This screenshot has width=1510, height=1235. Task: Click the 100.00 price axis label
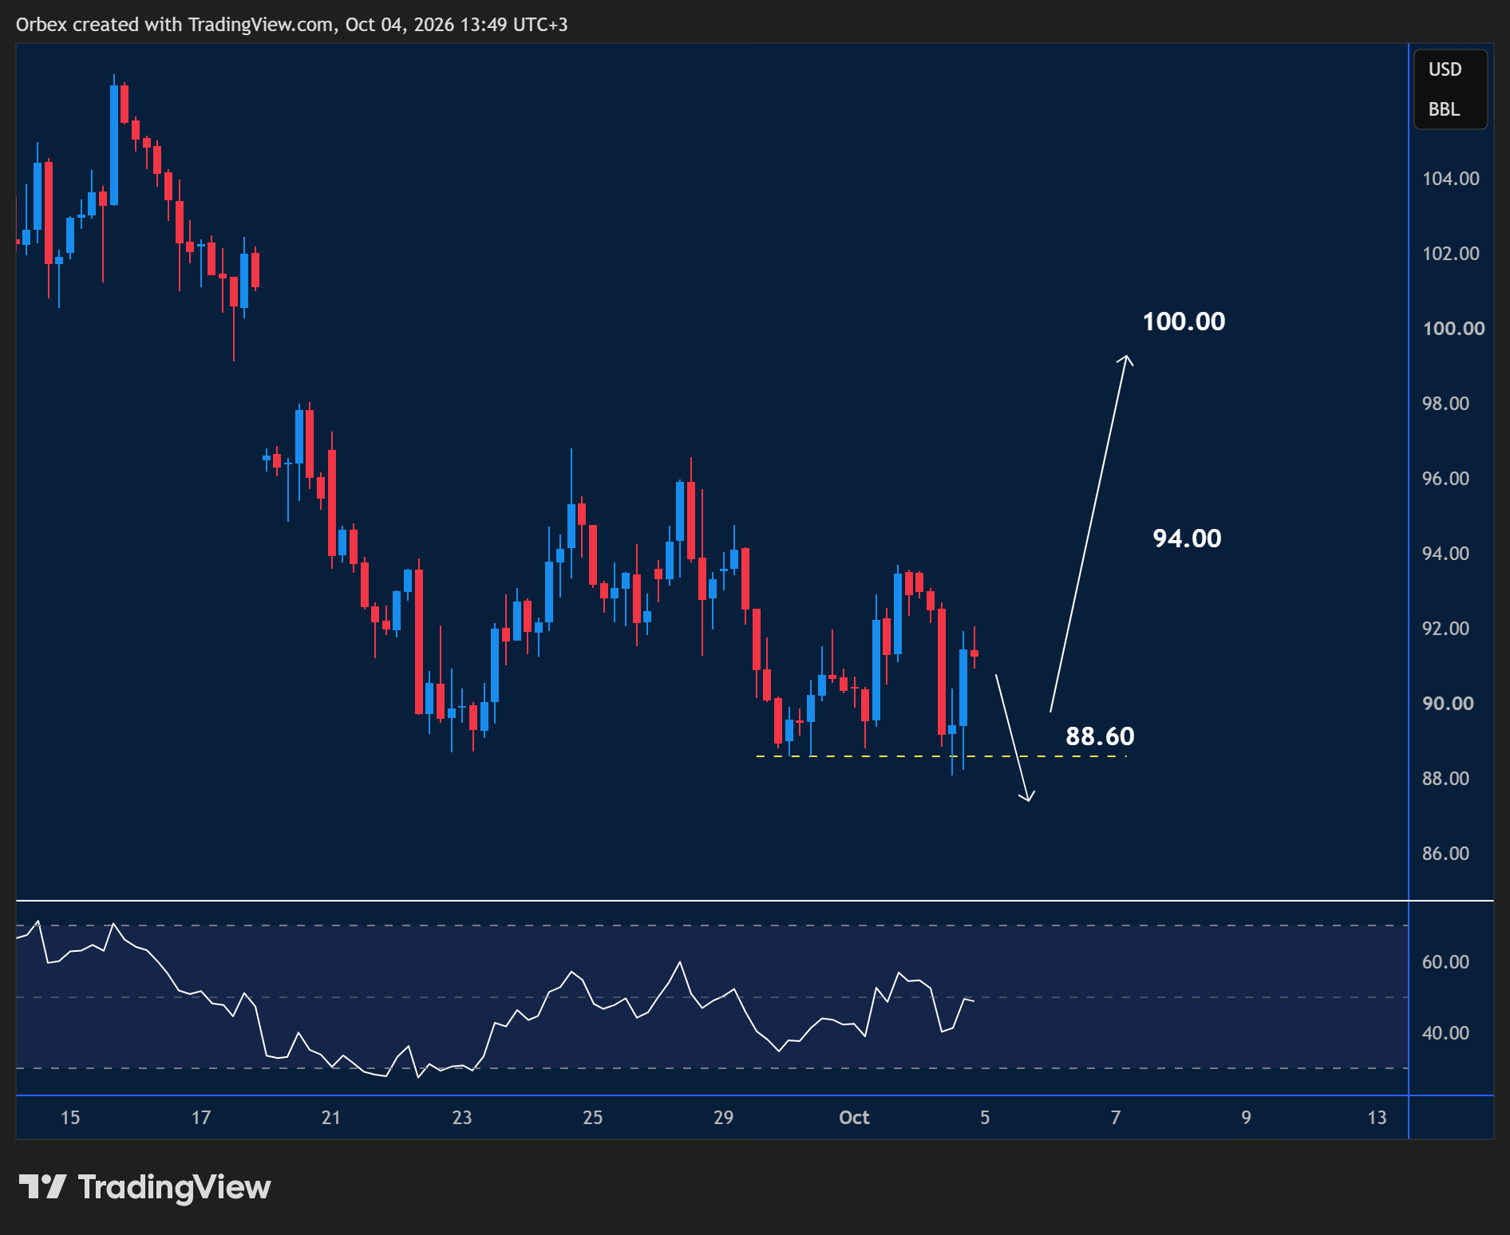pos(1453,329)
